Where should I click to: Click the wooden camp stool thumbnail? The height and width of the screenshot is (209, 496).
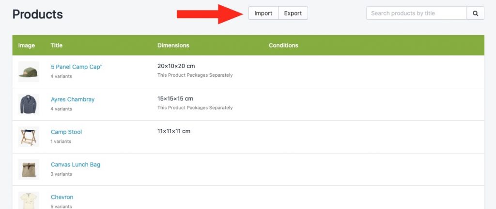click(x=29, y=137)
